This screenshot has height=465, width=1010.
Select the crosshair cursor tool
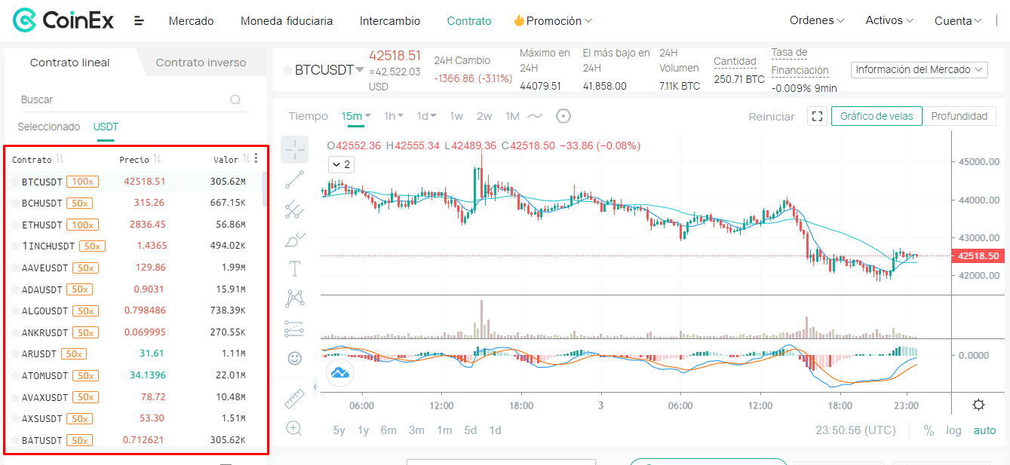coord(295,150)
